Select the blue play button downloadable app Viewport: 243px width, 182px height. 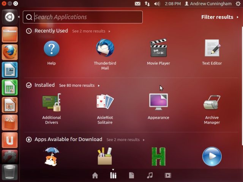coord(212,157)
